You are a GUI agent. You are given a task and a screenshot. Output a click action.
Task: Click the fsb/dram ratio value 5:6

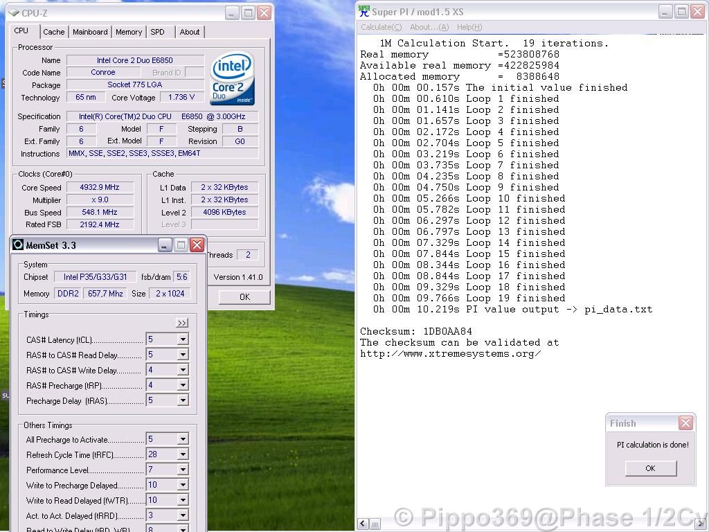click(x=182, y=277)
